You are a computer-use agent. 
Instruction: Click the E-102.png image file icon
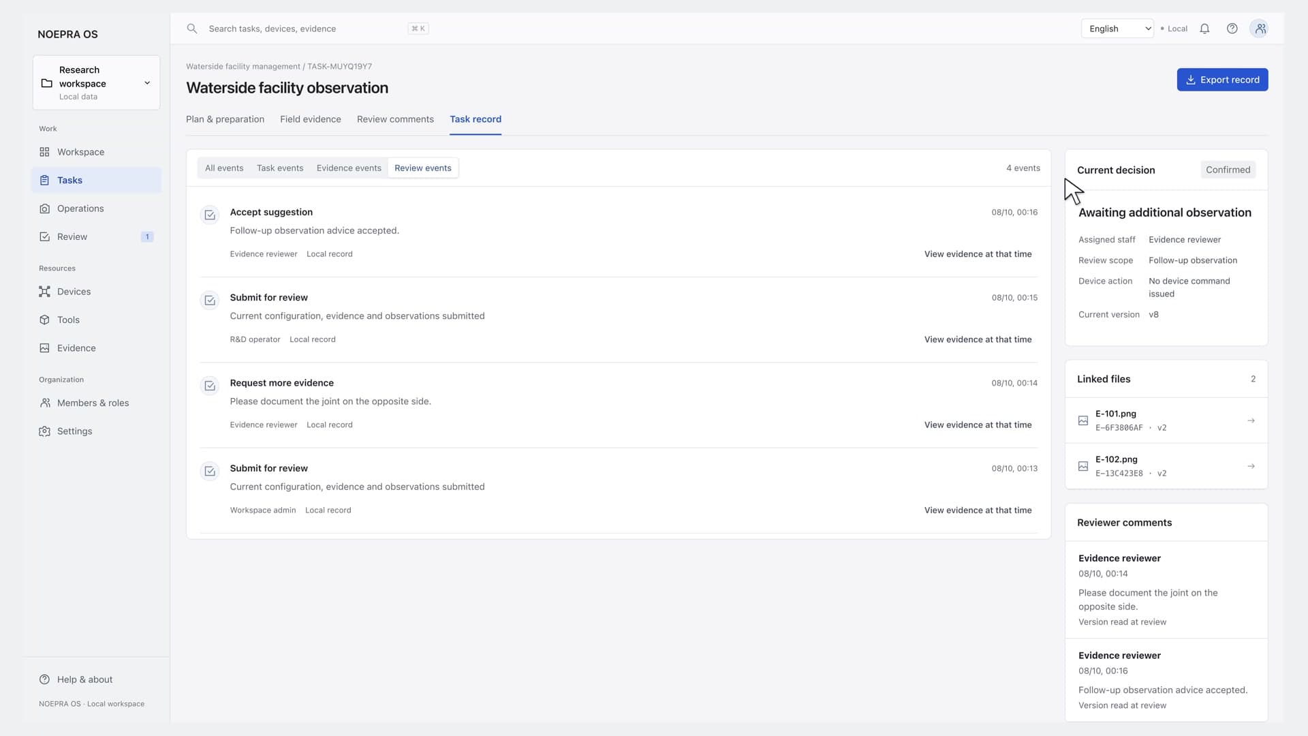pos(1083,466)
